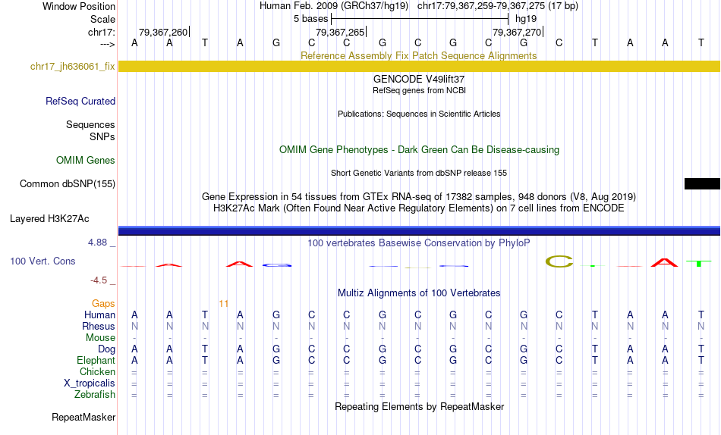Click the Human Feb. 2009 (GRCh37/hg19) assembly title
Screen dimensions: 721x435
[334, 6]
